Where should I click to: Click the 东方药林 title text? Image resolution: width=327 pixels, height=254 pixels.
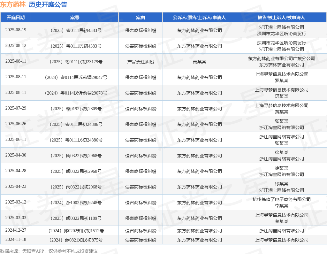coord(13,4)
